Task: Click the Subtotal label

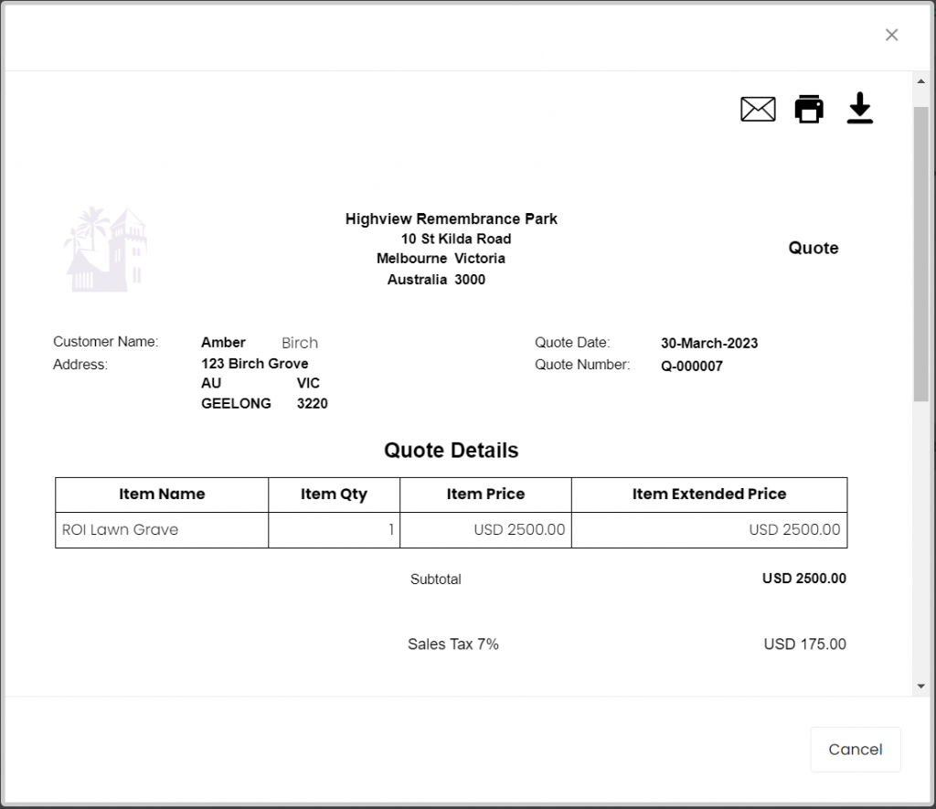Action: point(436,580)
